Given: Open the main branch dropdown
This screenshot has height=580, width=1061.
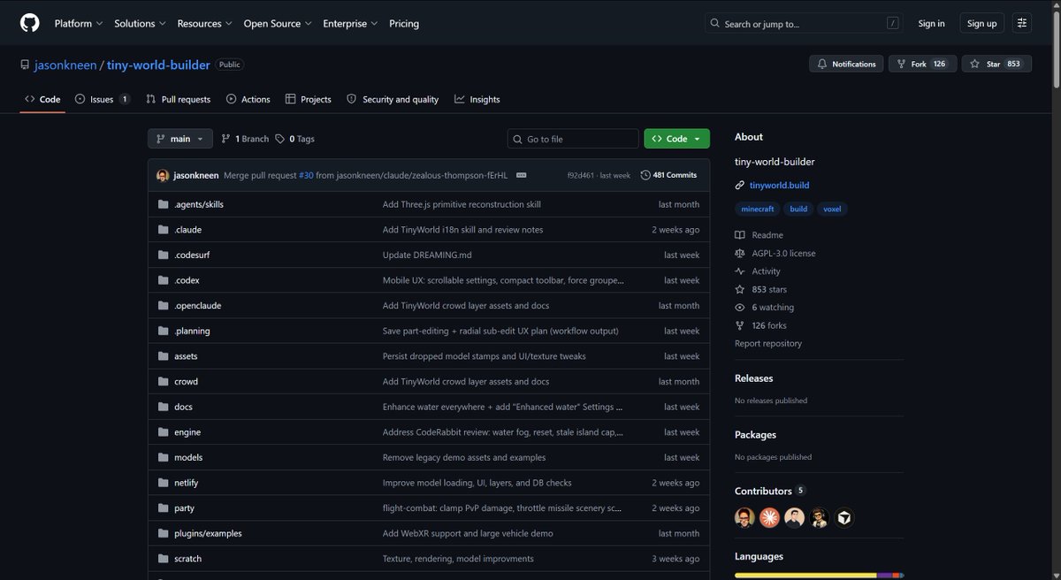Looking at the screenshot, I should tap(180, 139).
